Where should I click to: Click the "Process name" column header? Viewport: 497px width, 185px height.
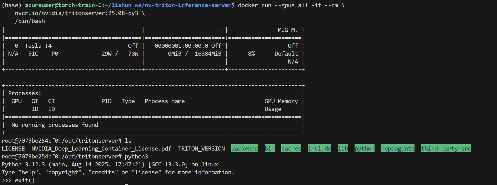pos(164,101)
